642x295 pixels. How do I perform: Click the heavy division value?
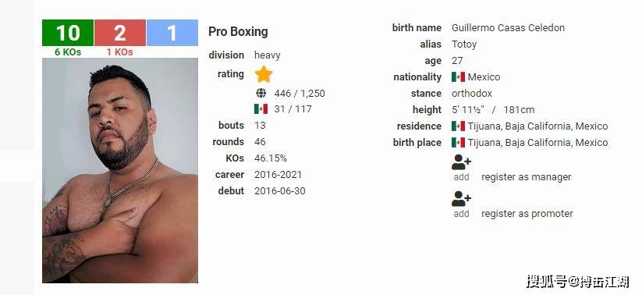click(268, 55)
